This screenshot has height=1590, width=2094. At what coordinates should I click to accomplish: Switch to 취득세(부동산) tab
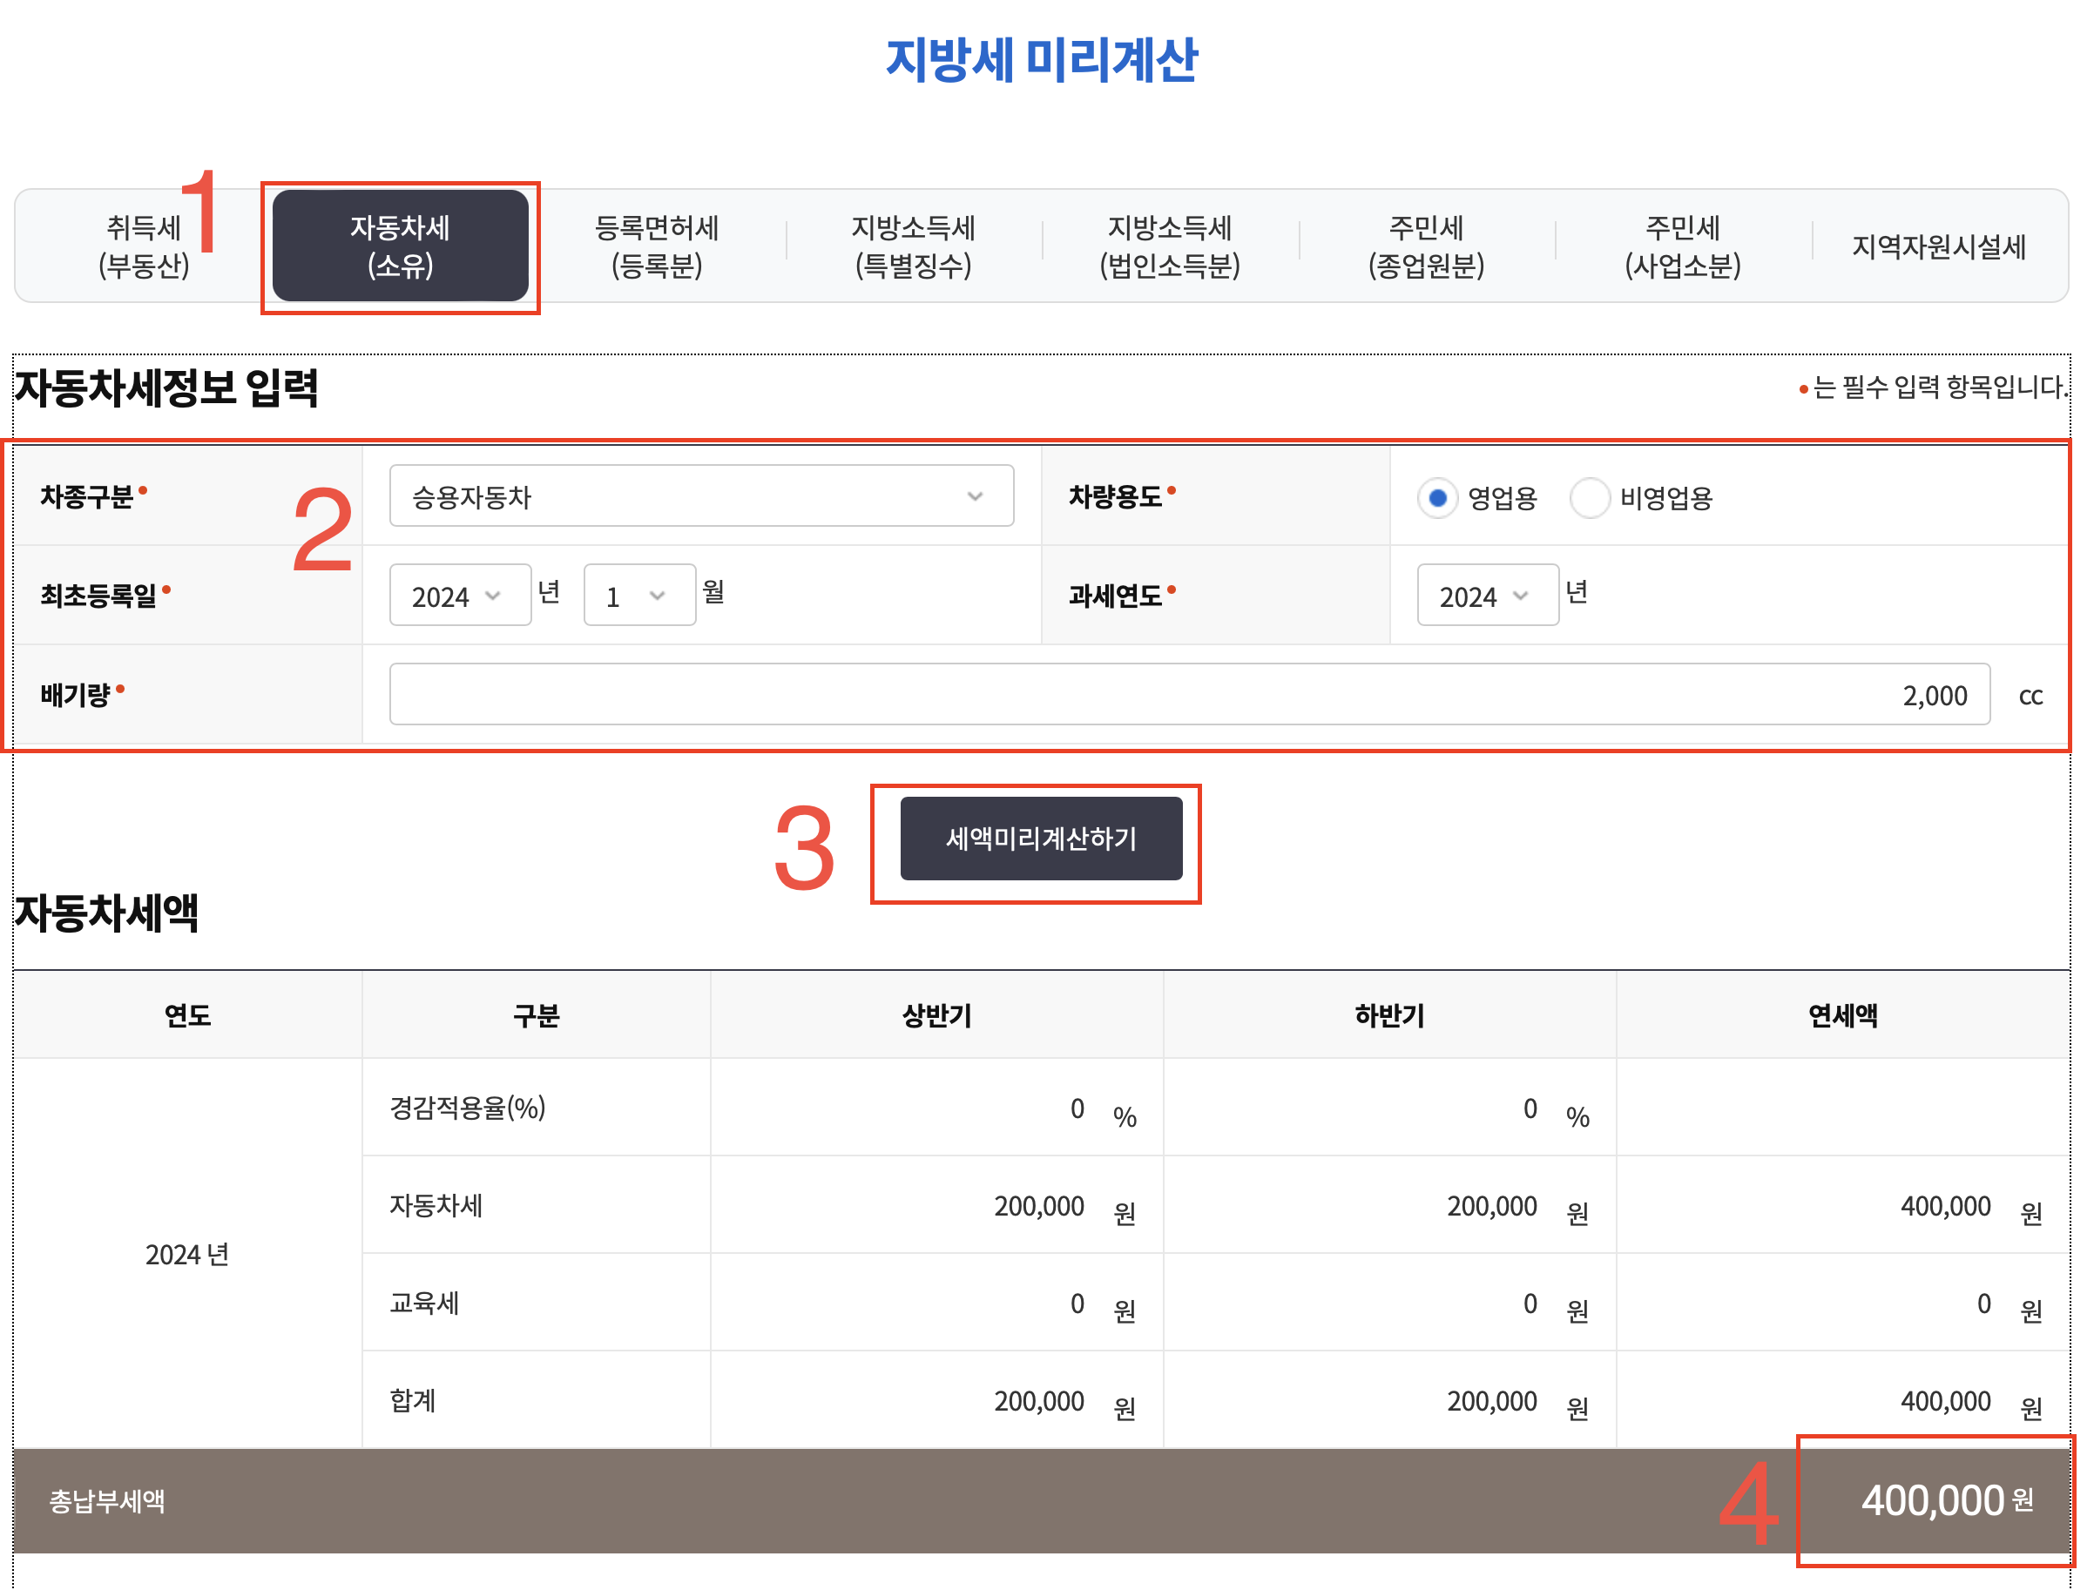(143, 246)
